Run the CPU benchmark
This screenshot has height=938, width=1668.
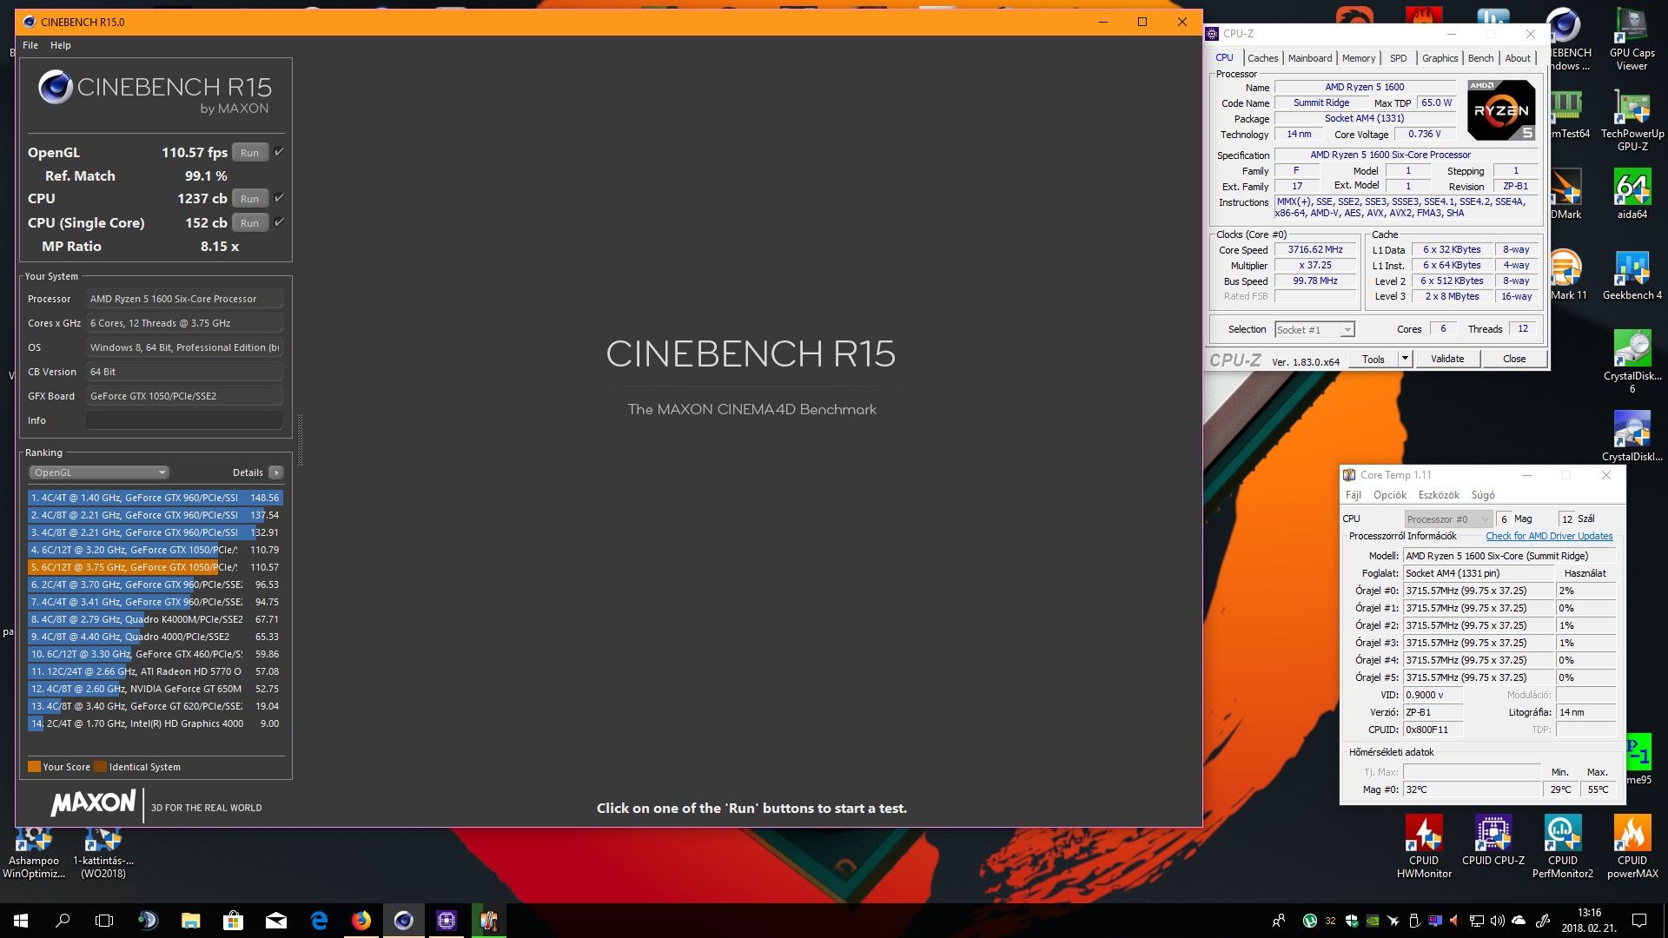(250, 199)
